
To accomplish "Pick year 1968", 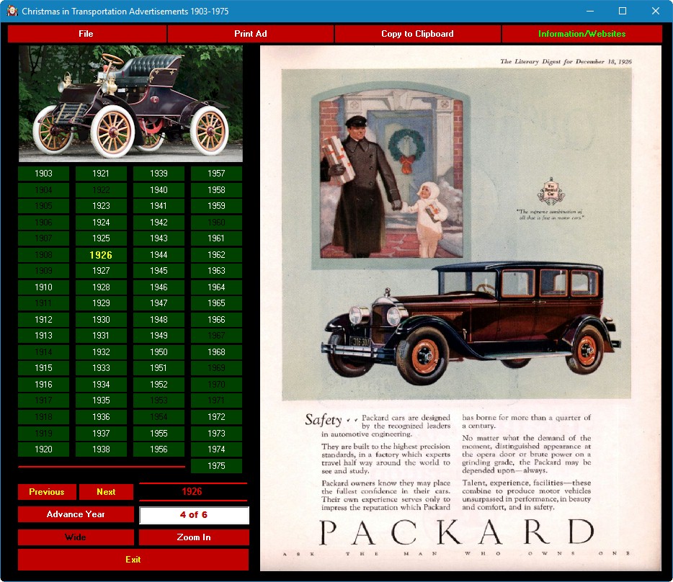I will pos(216,352).
